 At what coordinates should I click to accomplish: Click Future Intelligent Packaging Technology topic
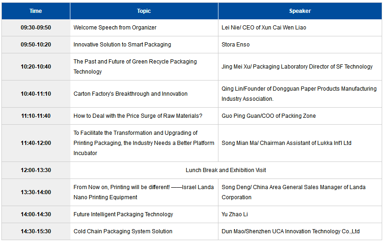[x=123, y=214]
